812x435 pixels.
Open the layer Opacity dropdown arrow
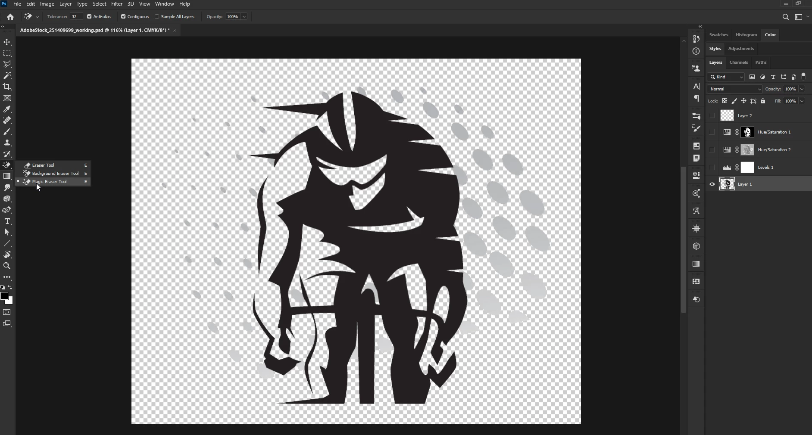click(x=802, y=89)
